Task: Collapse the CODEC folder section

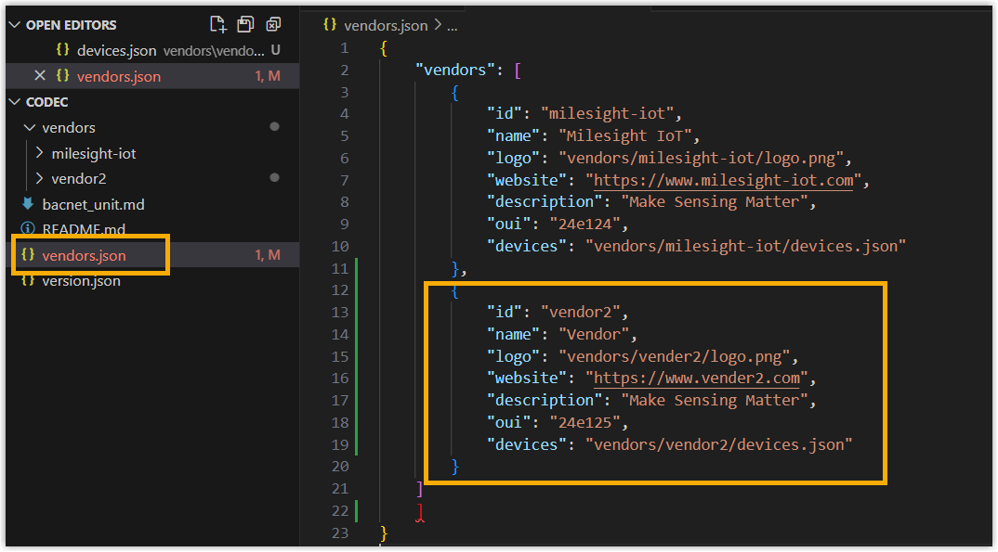Action: (x=15, y=102)
